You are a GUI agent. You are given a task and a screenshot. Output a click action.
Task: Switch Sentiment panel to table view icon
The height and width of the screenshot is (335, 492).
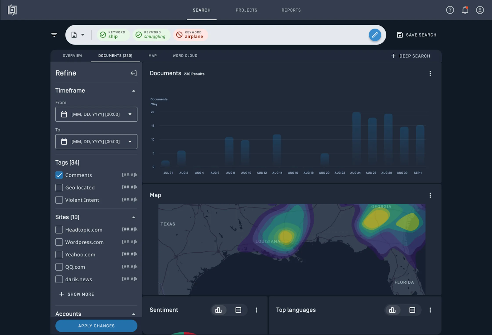click(238, 310)
